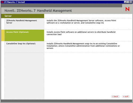Maximize the ZENworks 7 Install window

[x=128, y=2]
